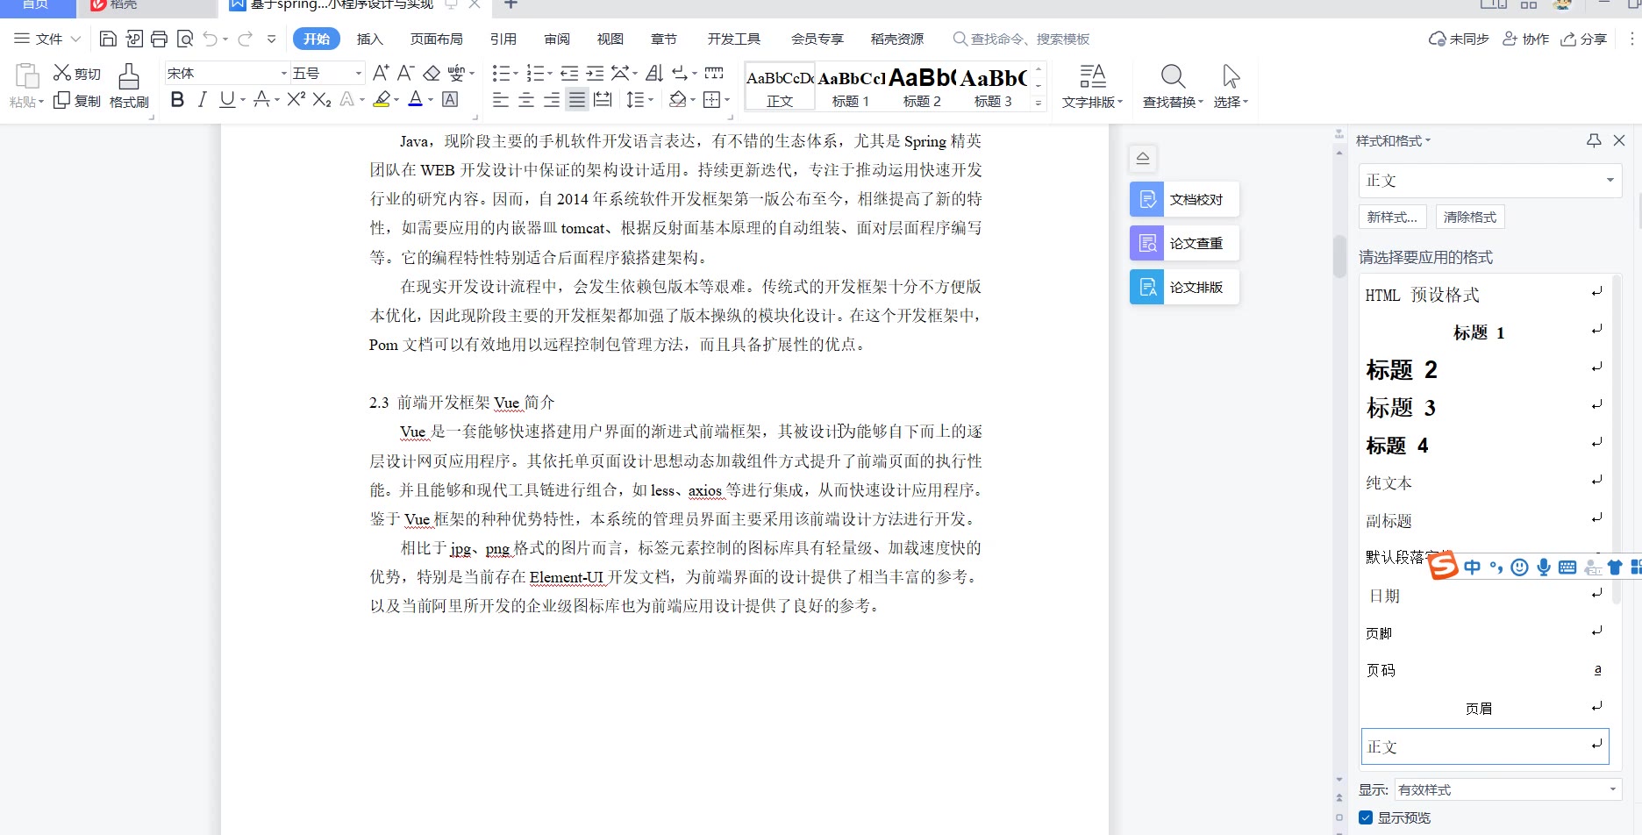This screenshot has height=835, width=1642.
Task: Open the borders dropdown arrow
Action: [x=727, y=99]
